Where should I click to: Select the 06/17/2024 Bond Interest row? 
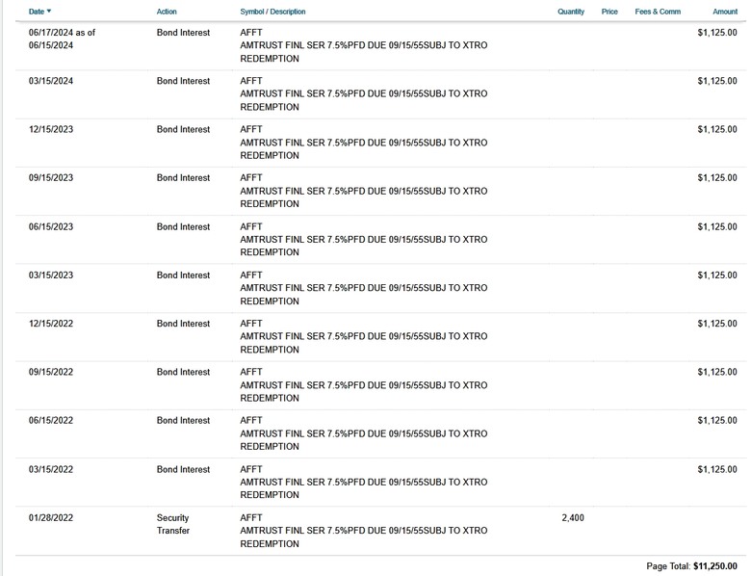(380, 45)
